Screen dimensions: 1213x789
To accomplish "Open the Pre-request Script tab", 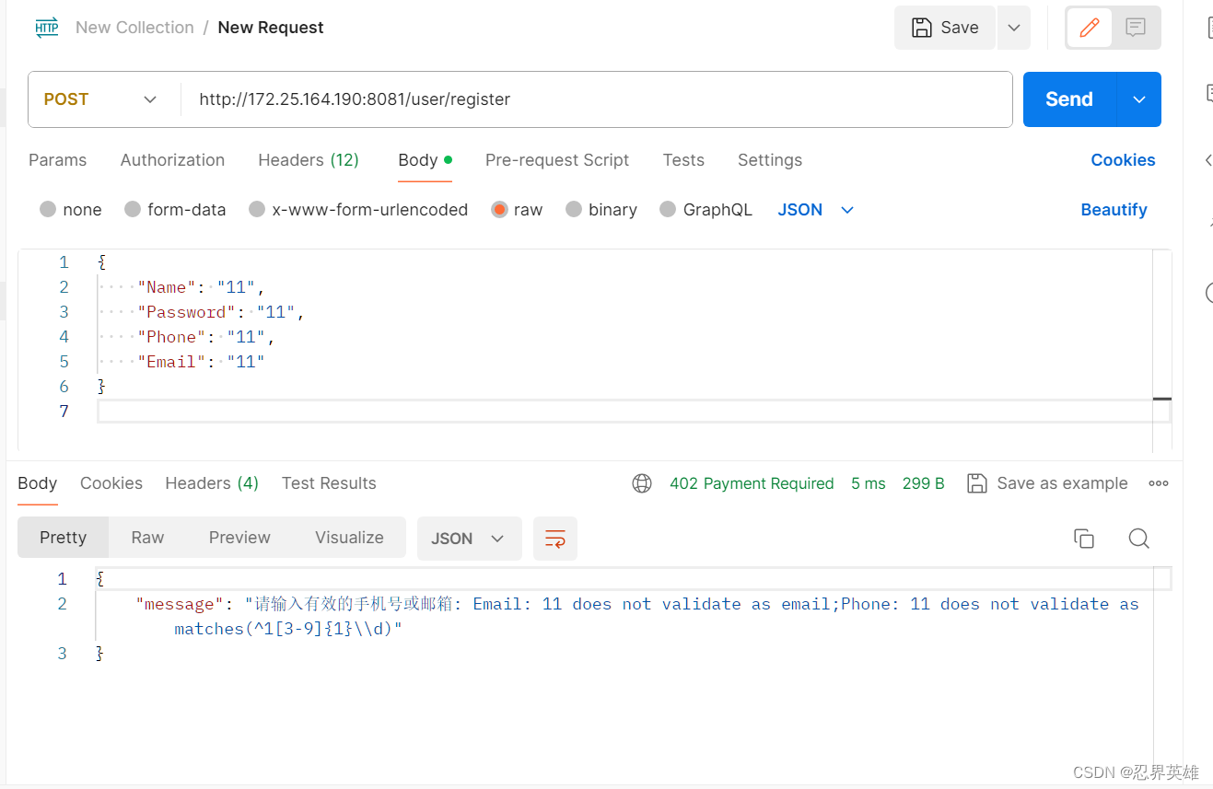I will pyautogui.click(x=557, y=160).
